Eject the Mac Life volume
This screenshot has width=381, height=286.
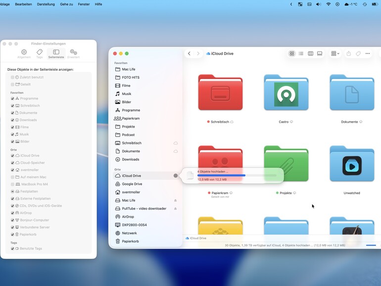click(176, 200)
